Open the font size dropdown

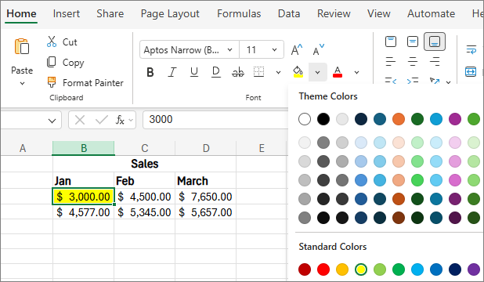click(x=274, y=49)
